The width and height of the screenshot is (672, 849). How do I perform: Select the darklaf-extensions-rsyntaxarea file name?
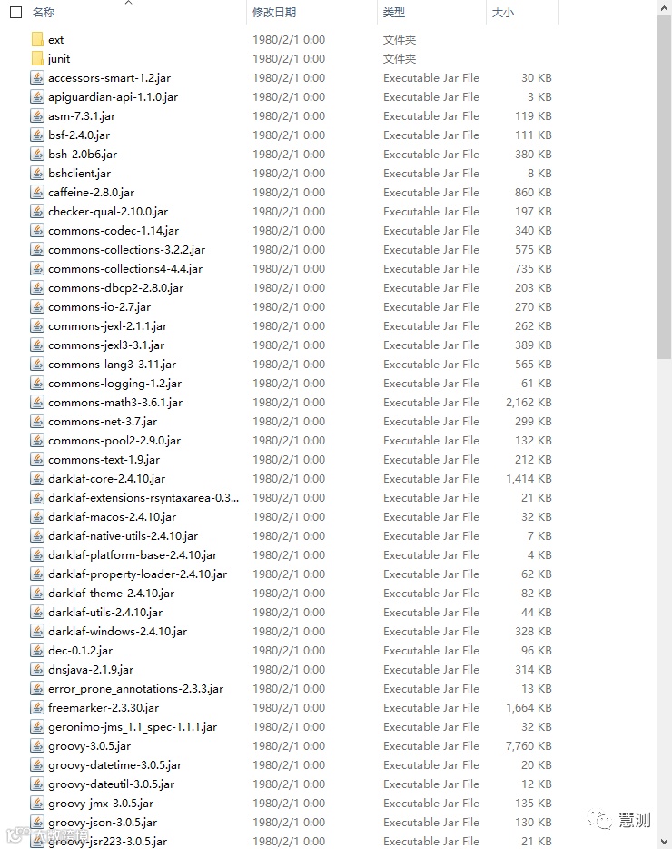point(143,497)
